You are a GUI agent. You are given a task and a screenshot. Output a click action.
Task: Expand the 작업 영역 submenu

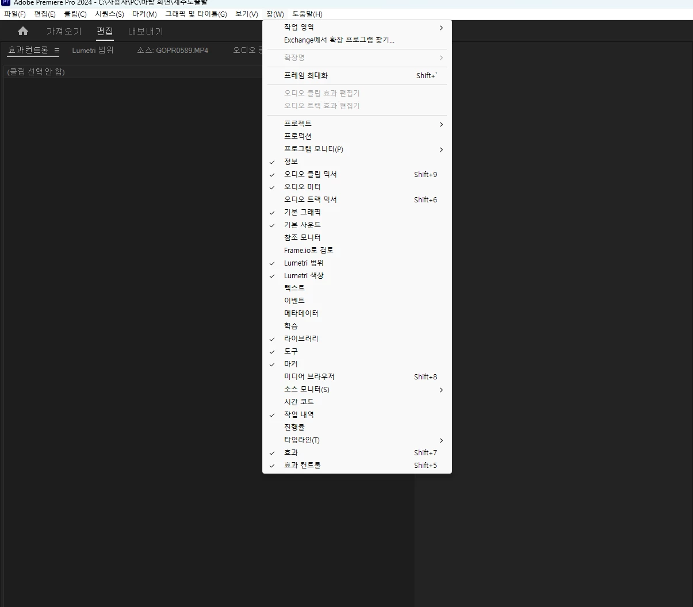357,27
